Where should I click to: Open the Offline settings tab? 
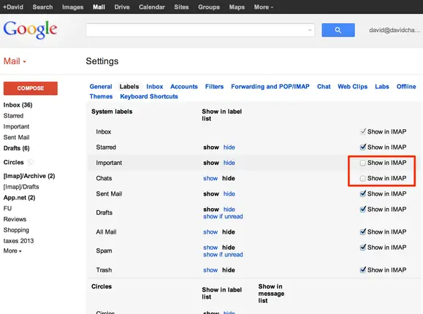pos(406,87)
